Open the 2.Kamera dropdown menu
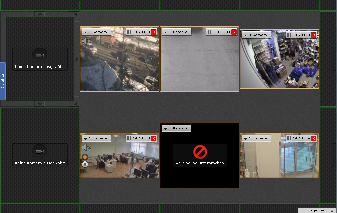Image resolution: width=337 pixels, height=213 pixels. tap(96, 138)
